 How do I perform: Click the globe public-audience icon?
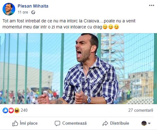[x=33, y=12]
